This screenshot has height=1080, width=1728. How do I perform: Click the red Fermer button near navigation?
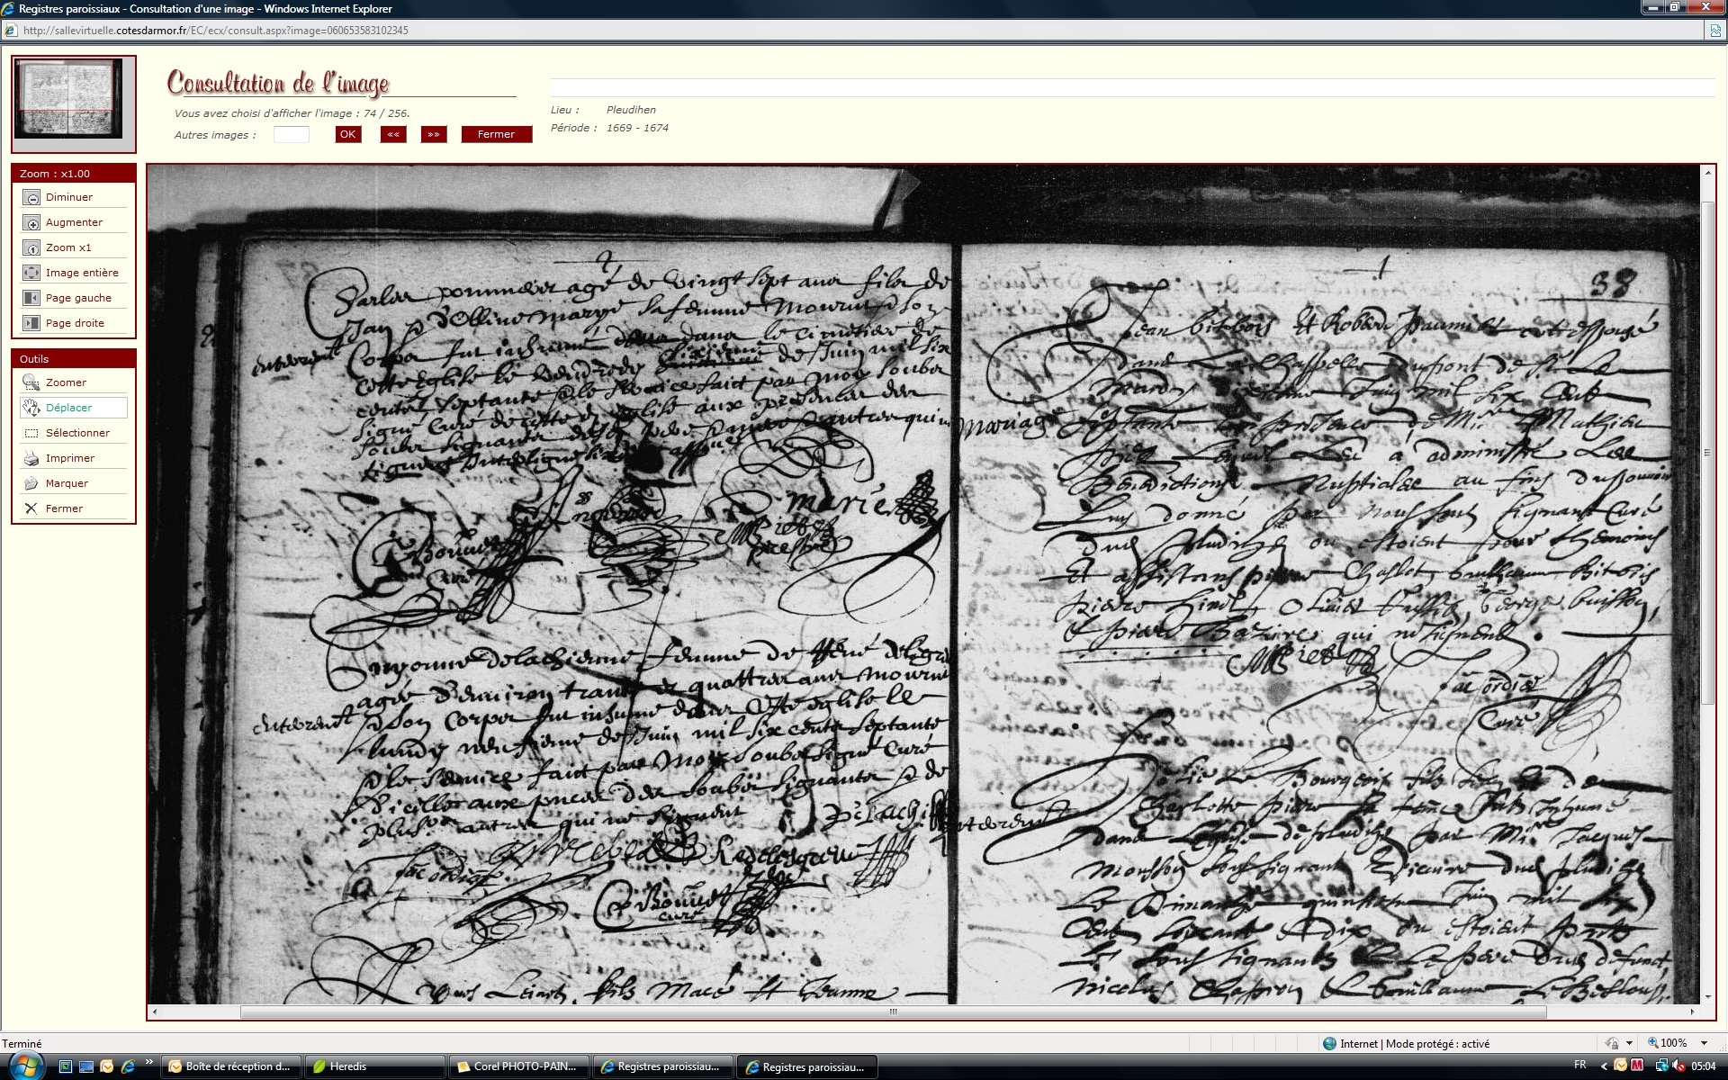coord(496,134)
